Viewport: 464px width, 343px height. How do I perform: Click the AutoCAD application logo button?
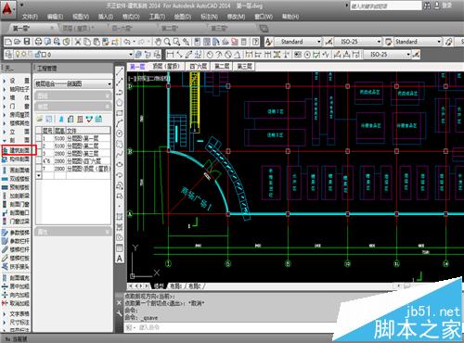point(7,8)
